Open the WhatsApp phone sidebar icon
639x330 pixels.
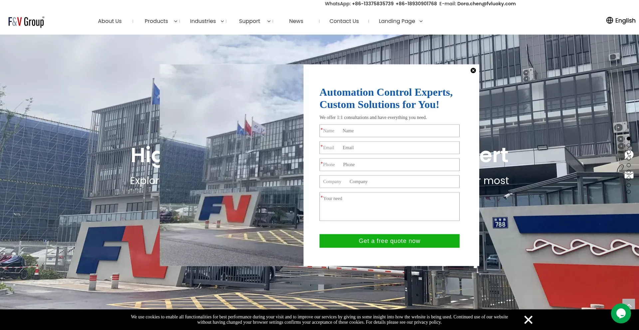click(629, 155)
